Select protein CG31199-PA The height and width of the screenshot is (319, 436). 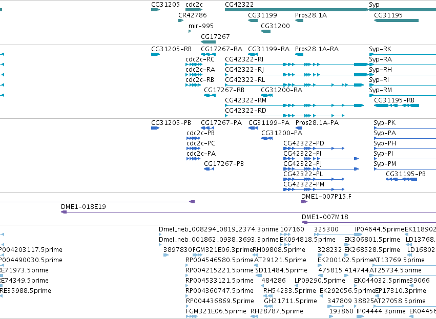click(x=253, y=128)
